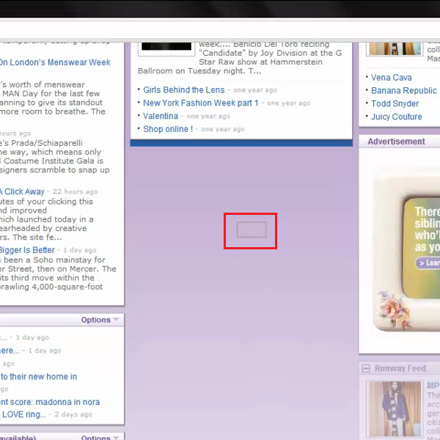Open the 'Valentina' post link

161,116
